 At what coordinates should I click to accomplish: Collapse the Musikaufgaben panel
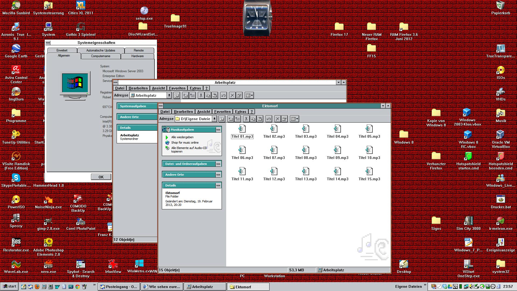(x=218, y=130)
